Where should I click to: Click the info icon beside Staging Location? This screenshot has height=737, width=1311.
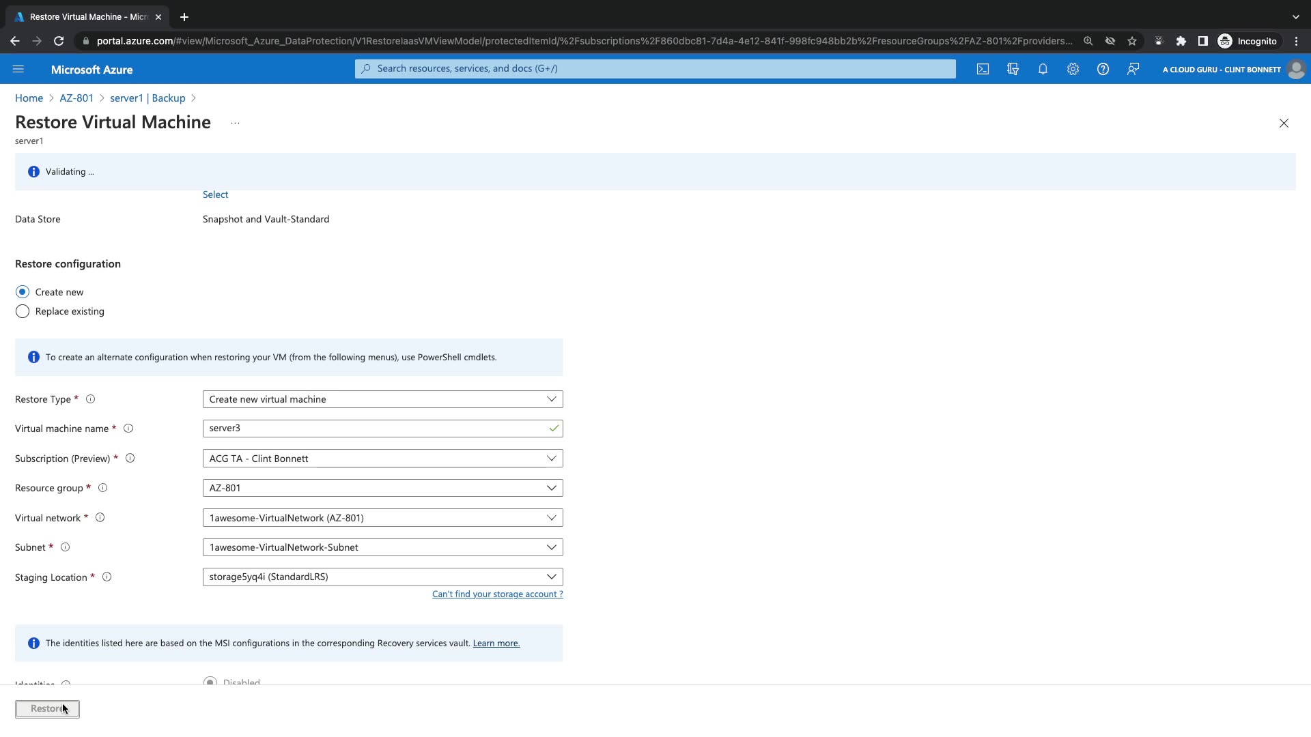click(107, 577)
